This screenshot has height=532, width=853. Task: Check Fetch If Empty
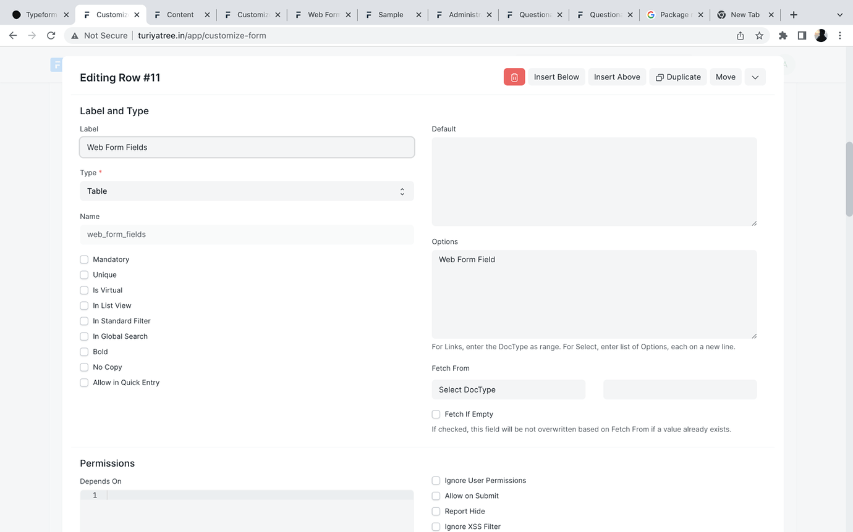[436, 414]
